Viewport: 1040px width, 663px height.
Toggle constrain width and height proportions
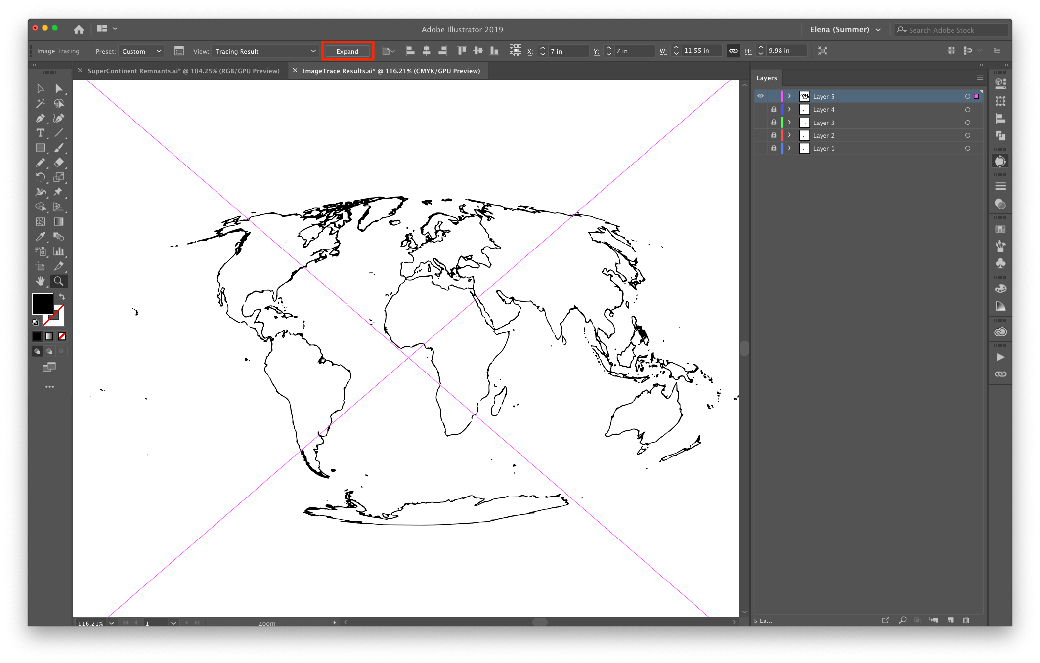coord(734,51)
